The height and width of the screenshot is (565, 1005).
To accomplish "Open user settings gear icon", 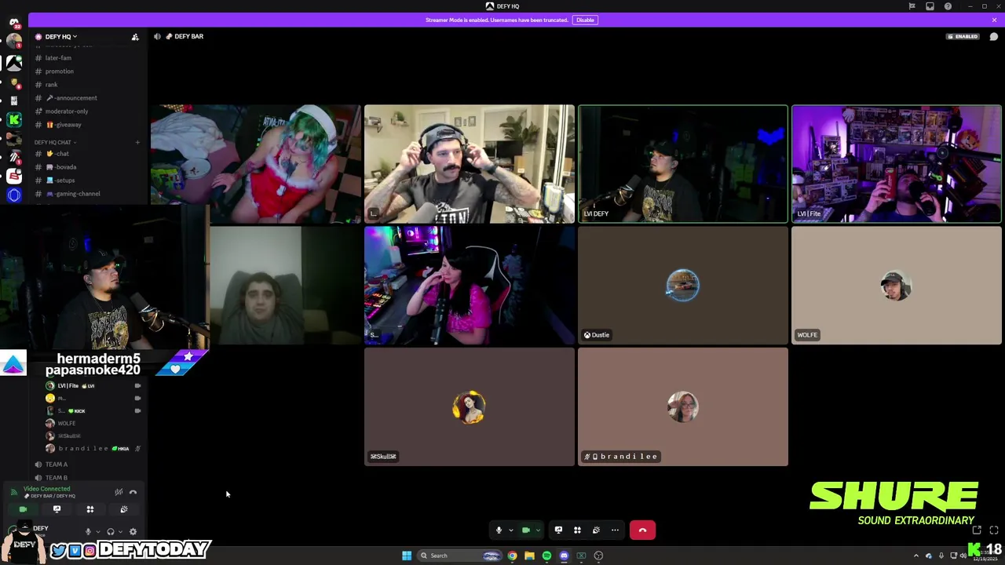I will [133, 531].
